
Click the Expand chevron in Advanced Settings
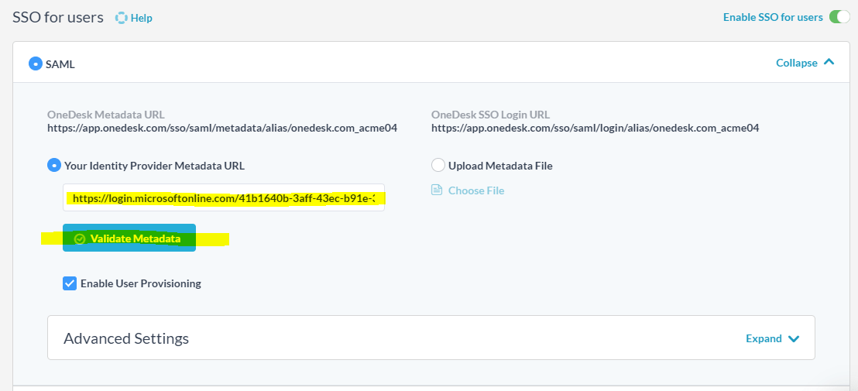794,339
